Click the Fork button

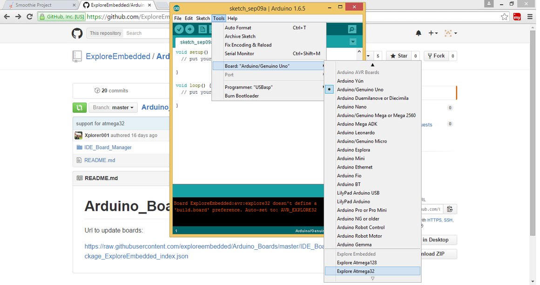tap(436, 56)
